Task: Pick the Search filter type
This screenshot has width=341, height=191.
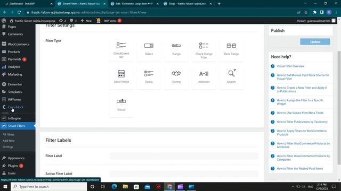Action: [231, 78]
